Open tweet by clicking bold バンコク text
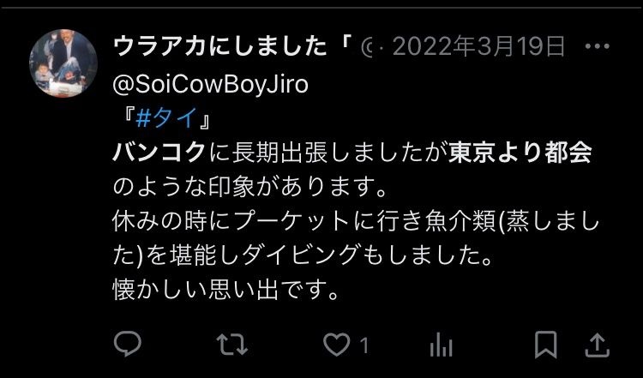This screenshot has width=643, height=378. pyautogui.click(x=159, y=153)
